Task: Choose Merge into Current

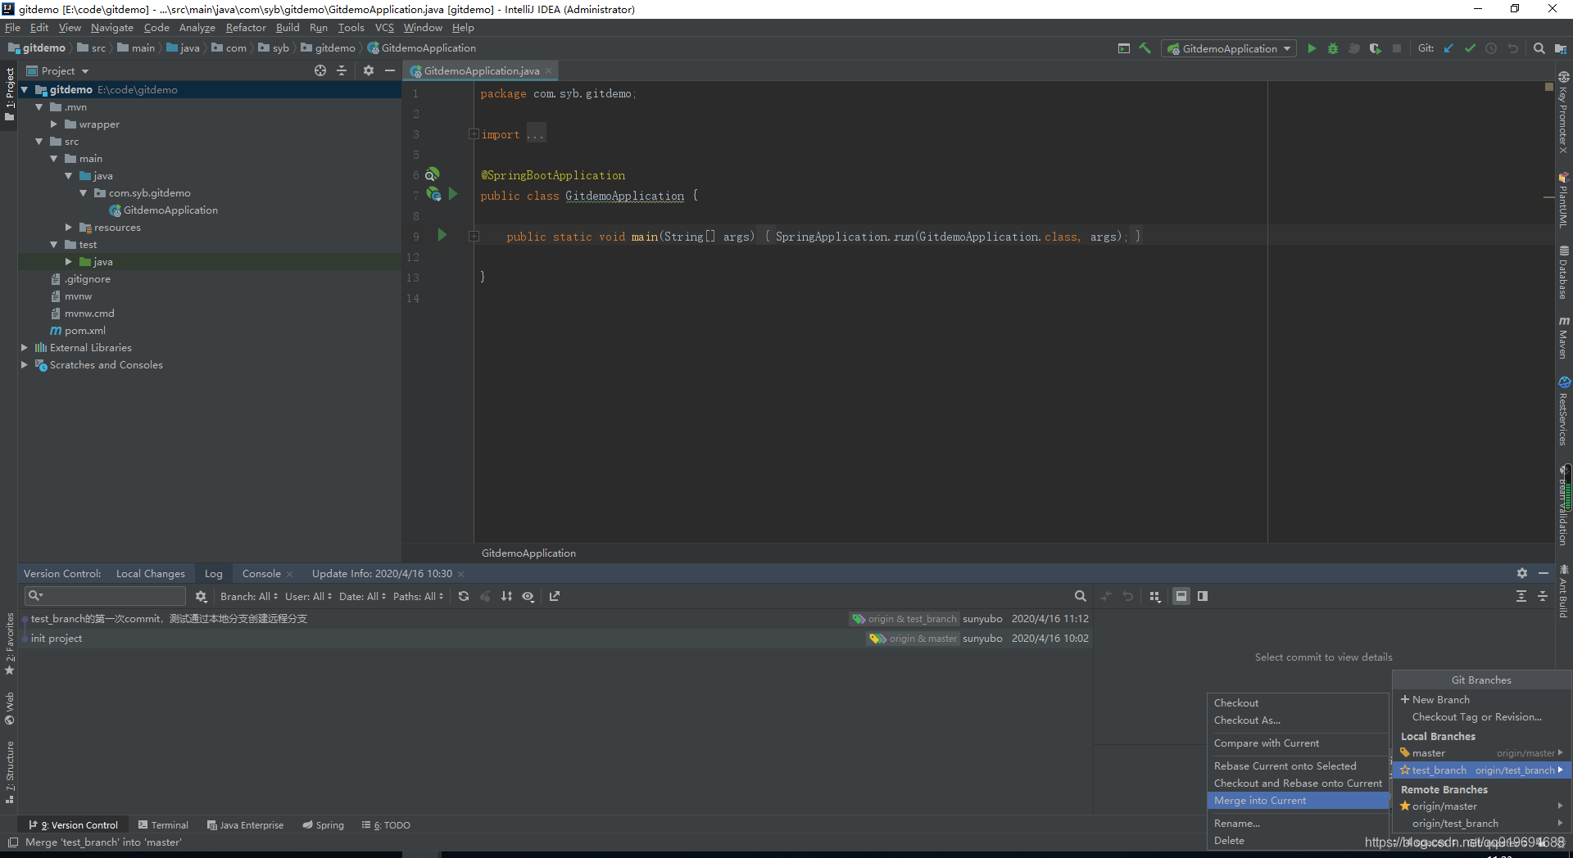Action: 1298,800
